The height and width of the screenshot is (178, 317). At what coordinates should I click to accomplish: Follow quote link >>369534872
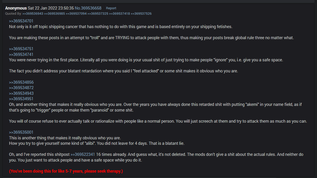[x=21, y=88]
